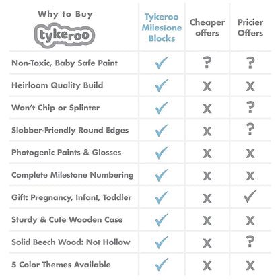This screenshot has height=280, width=280.
Task: Click Pricier Offers question mark for Non-Toxic Paint
Action: [x=250, y=63]
